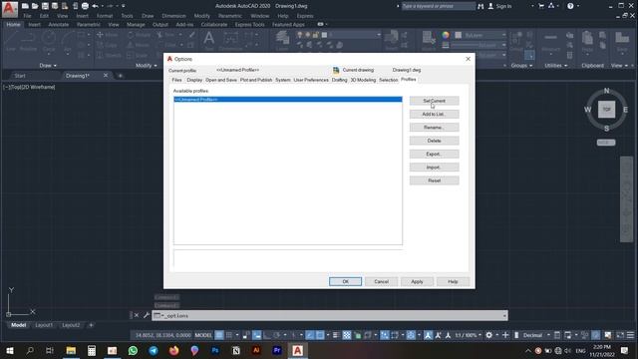Open Premiere Pro from the taskbar
Screen dimensions: 638x359
277,350
